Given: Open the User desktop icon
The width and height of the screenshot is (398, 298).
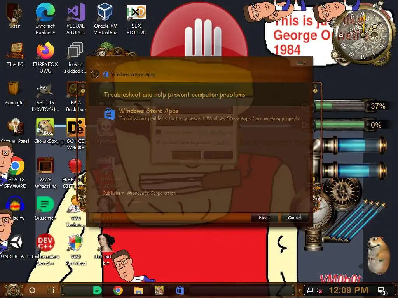Looking at the screenshot, I should (x=15, y=15).
